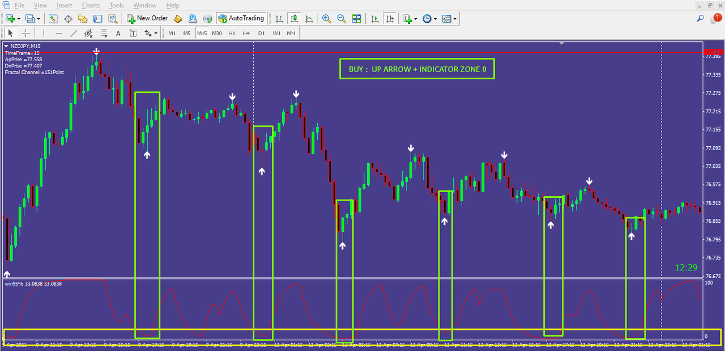The image size is (725, 352).
Task: Open the Market Watch window icon
Action: [x=53, y=18]
